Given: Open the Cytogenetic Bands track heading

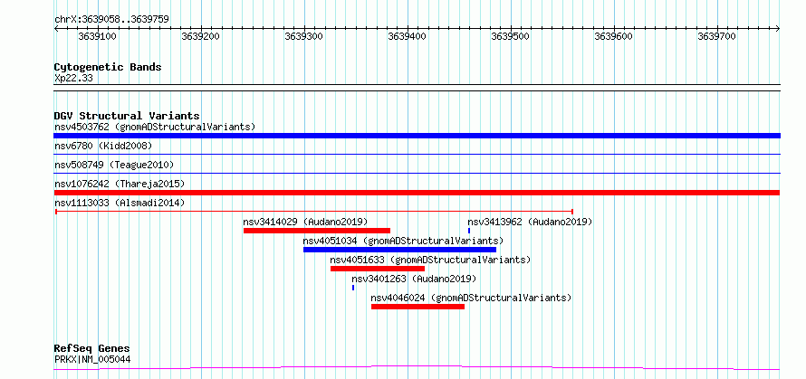Looking at the screenshot, I should click(108, 67).
